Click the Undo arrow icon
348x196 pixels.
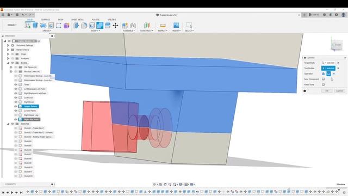pyautogui.click(x=23, y=15)
